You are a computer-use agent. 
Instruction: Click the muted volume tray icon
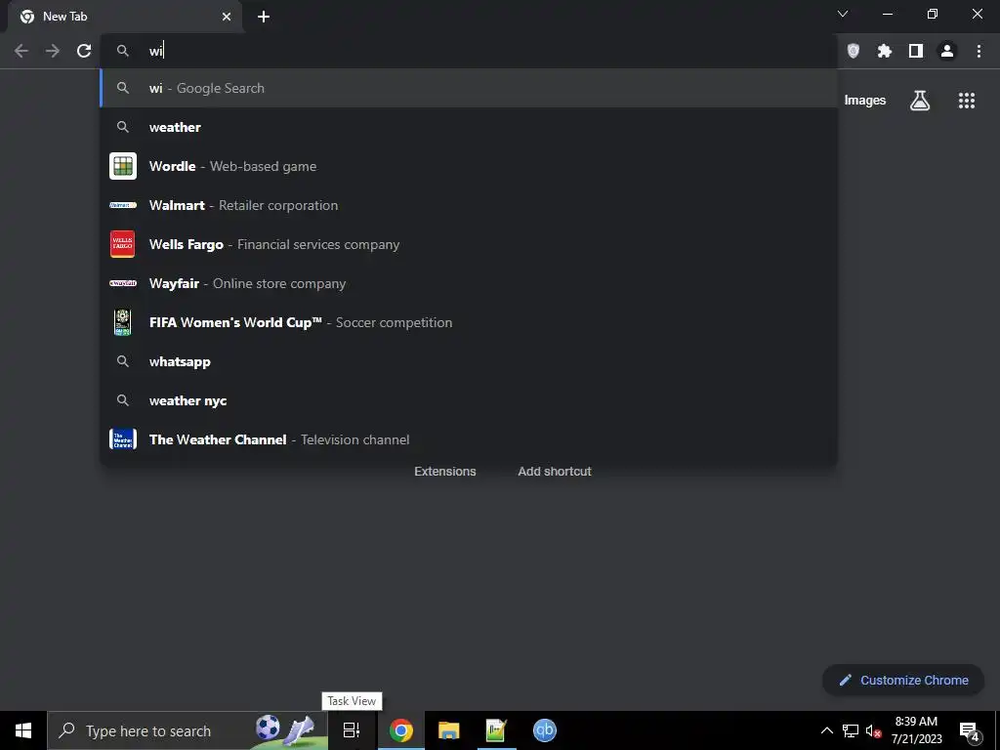click(873, 730)
